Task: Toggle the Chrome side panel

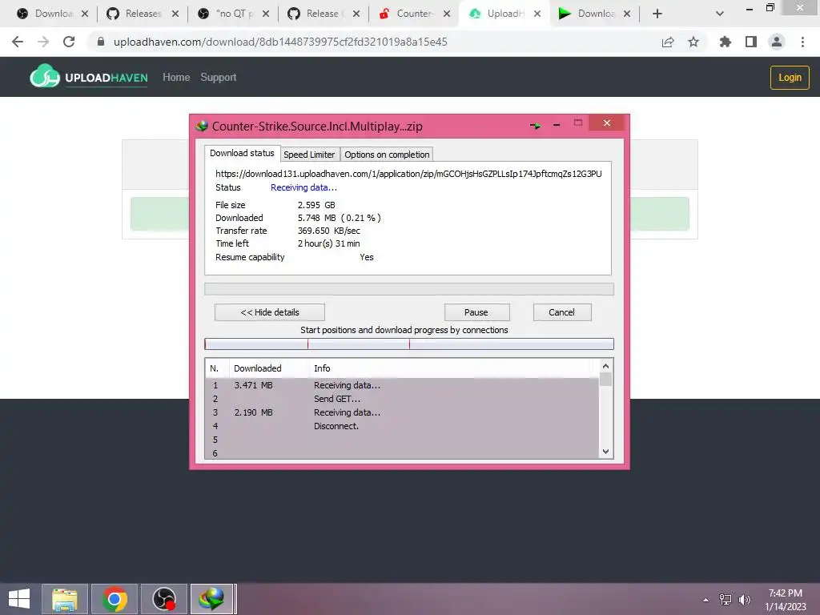Action: [x=751, y=42]
